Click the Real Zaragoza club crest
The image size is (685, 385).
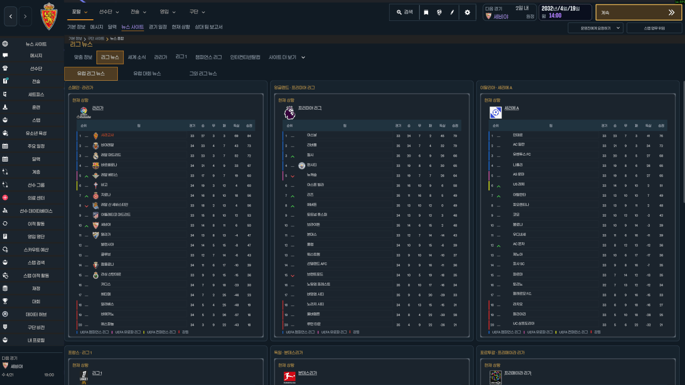tap(49, 16)
